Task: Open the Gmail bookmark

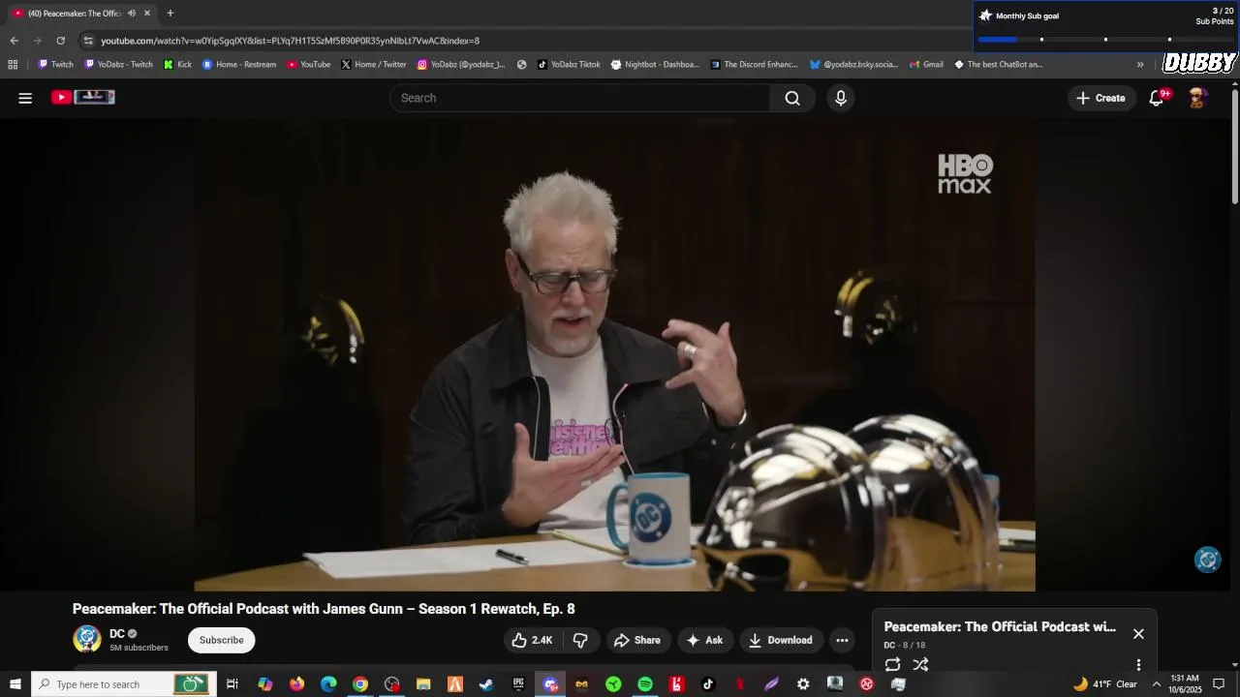Action: click(x=926, y=65)
